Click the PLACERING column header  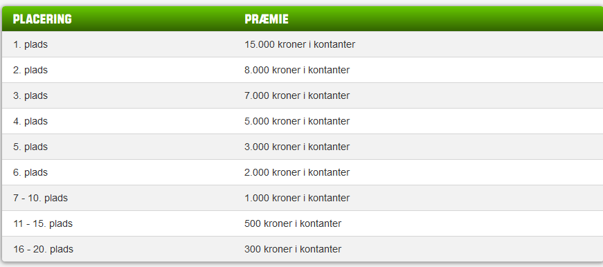point(42,19)
